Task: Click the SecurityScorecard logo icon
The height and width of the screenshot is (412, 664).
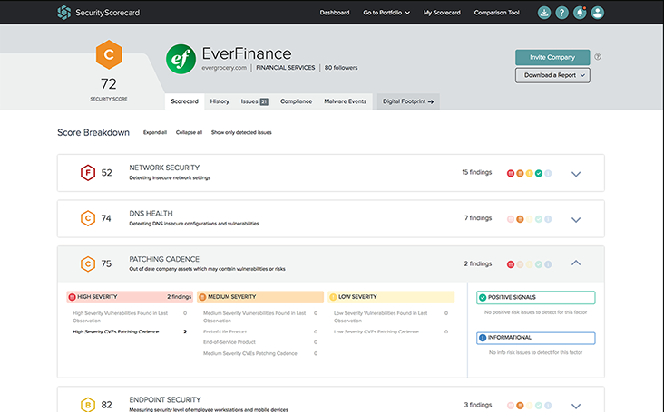Action: point(63,13)
